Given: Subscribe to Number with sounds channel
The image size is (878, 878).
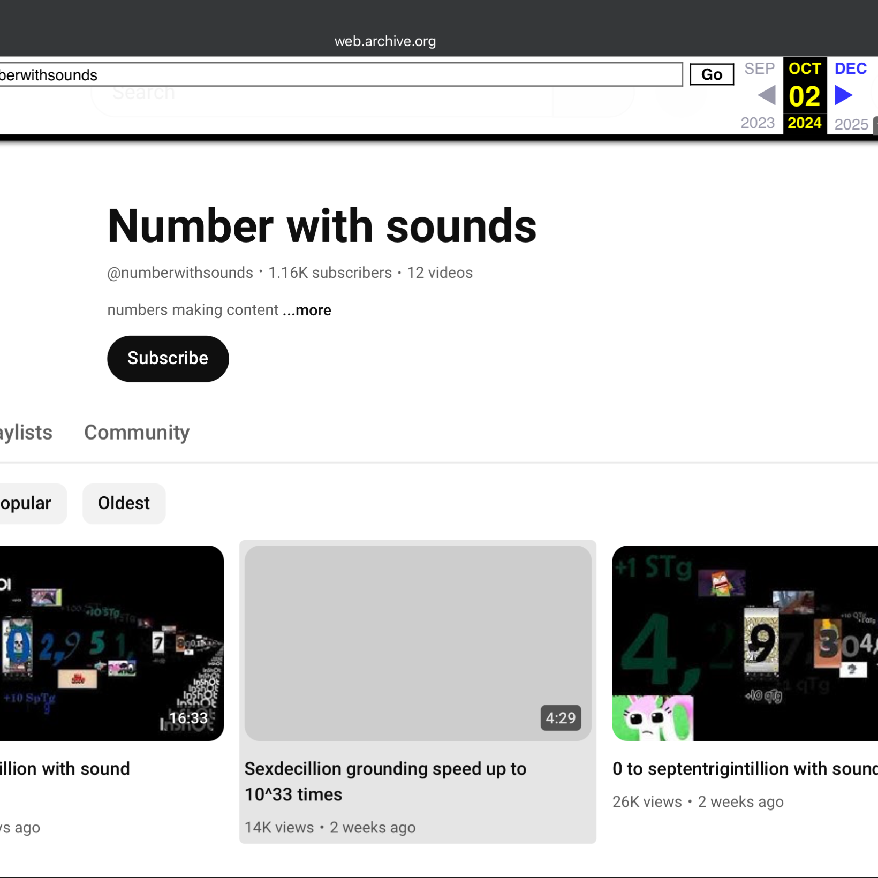Looking at the screenshot, I should coord(168,358).
